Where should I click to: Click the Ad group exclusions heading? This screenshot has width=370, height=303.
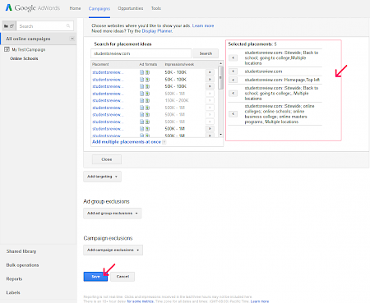[x=106, y=201]
